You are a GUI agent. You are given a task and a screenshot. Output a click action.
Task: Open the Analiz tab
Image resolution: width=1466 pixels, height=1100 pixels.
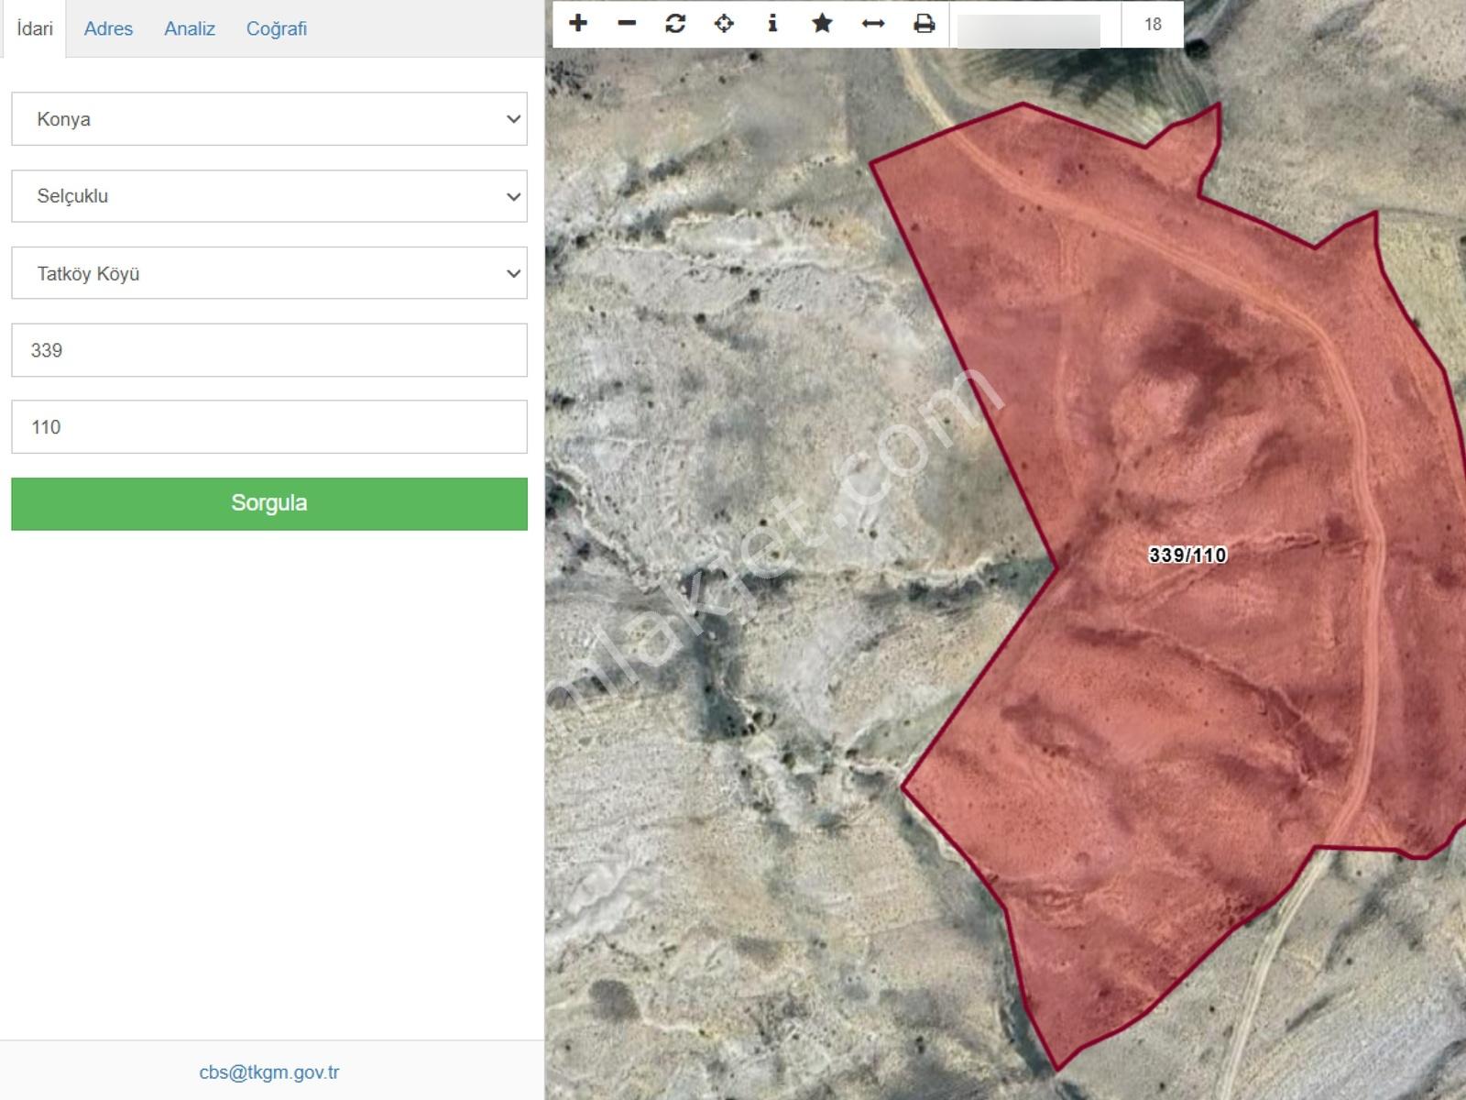tap(190, 28)
